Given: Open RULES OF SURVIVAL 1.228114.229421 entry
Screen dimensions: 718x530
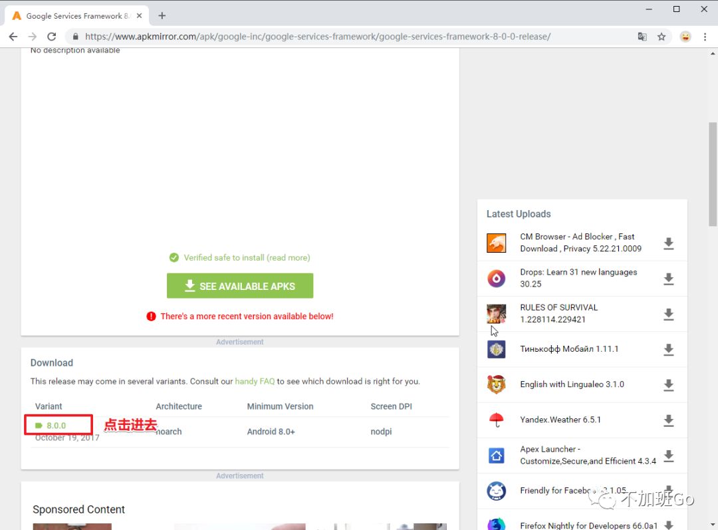Looking at the screenshot, I should pos(558,313).
